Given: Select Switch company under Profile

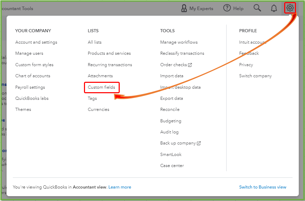Looking at the screenshot, I should pyautogui.click(x=255, y=76).
